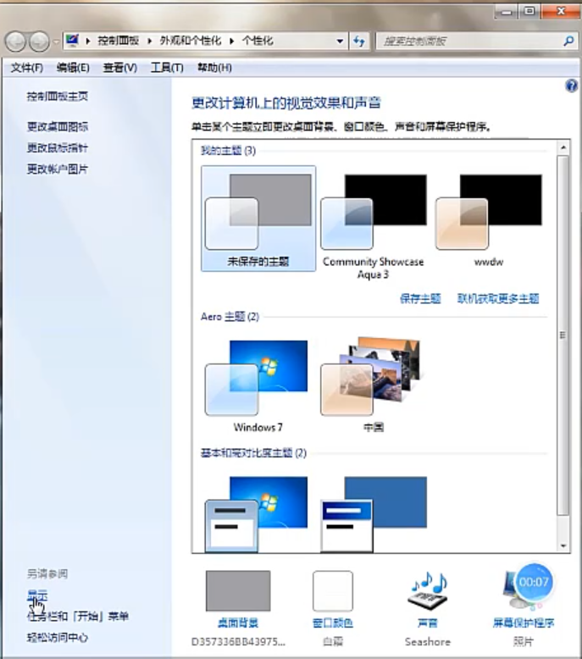Open 桌面背景 desktop background icon
This screenshot has height=659, width=582.
tap(237, 593)
